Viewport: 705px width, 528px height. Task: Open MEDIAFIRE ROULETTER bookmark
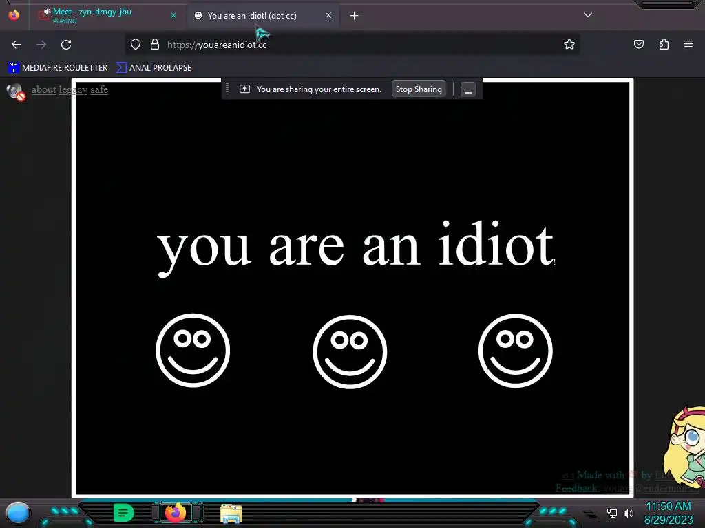point(58,68)
